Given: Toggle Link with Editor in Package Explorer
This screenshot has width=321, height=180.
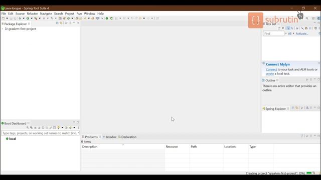Looking at the screenshot, I should (61, 23).
